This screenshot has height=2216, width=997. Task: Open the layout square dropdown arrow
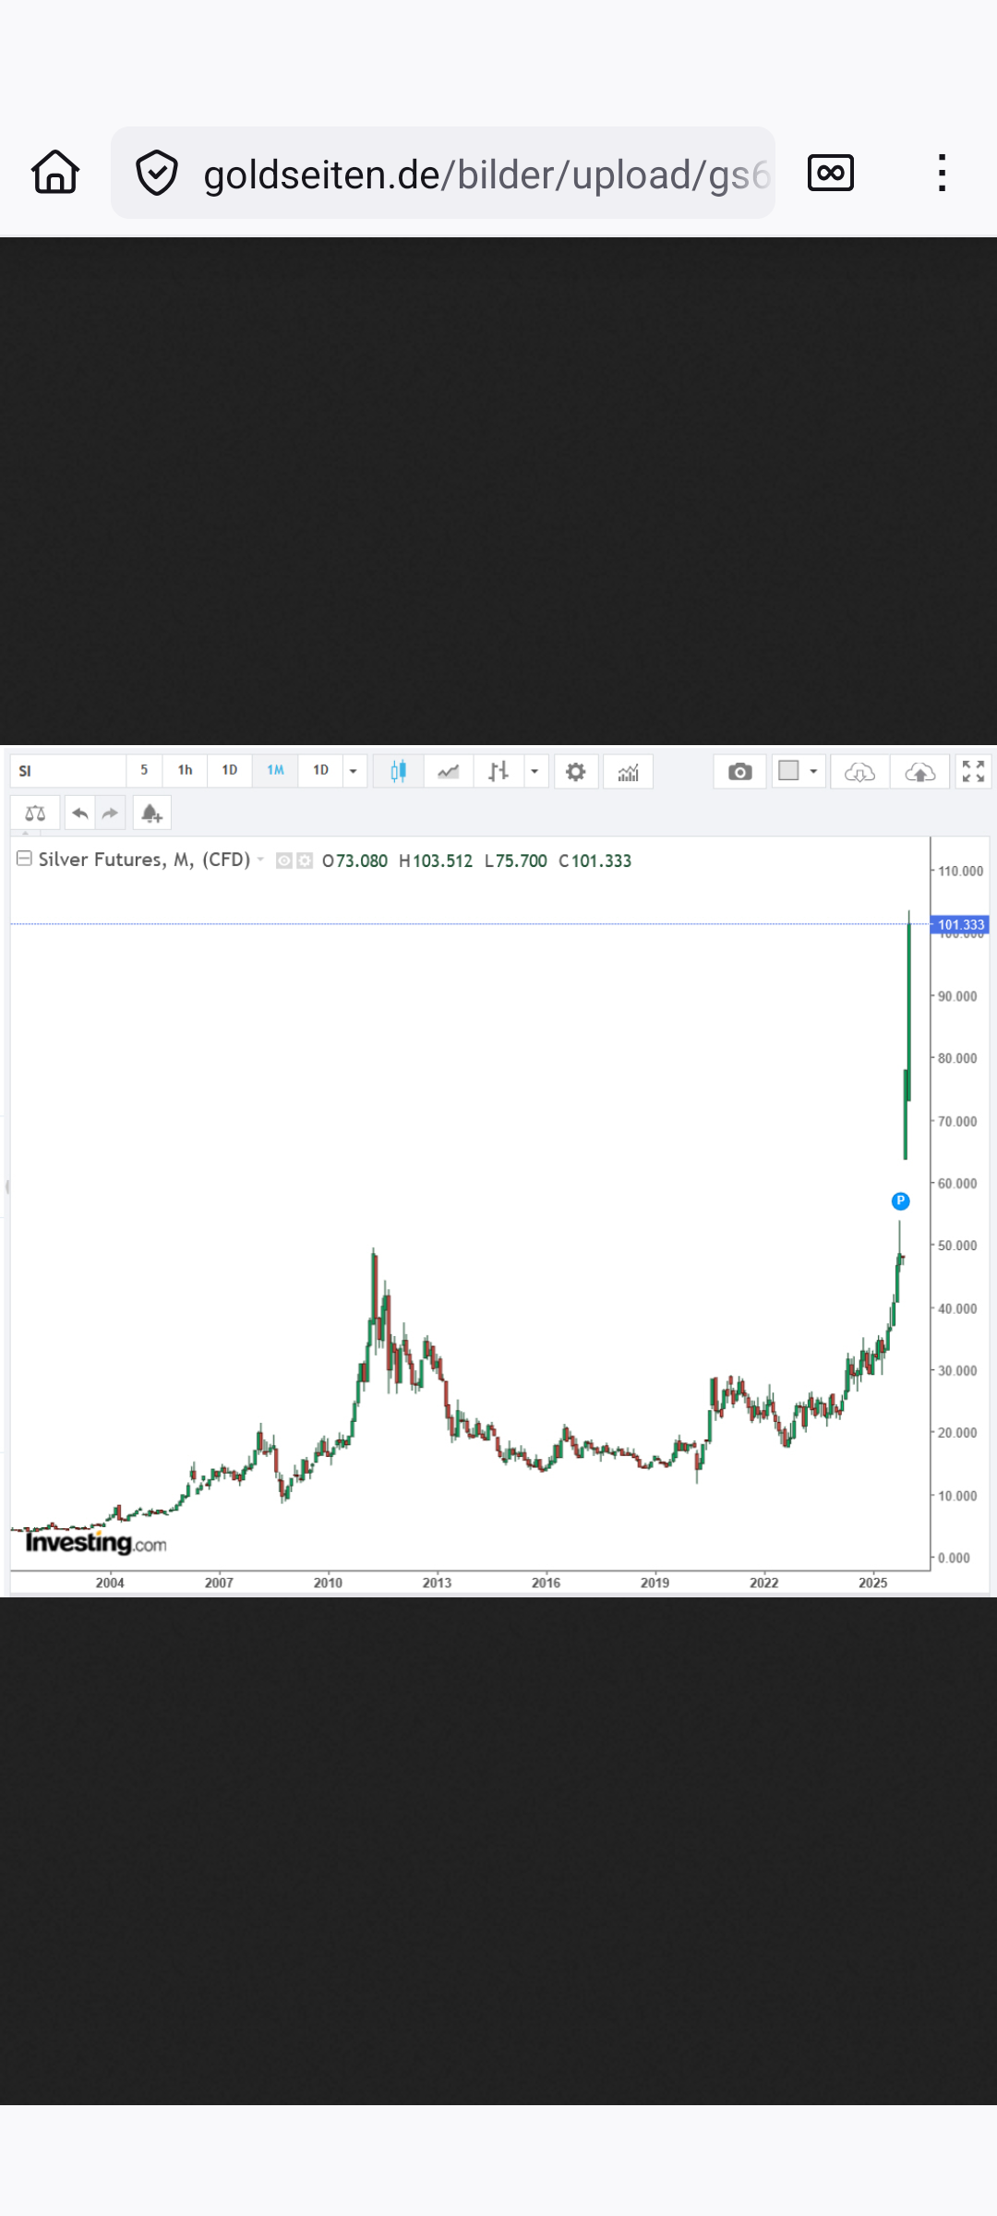[x=813, y=771]
